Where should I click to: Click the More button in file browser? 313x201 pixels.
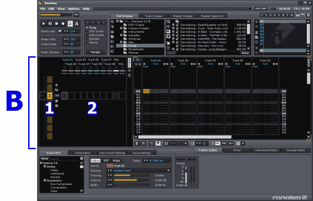[245, 53]
